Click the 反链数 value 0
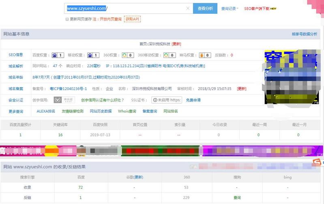Image resolution: width=324 pixels, height=204 pixels. (x=232, y=55)
